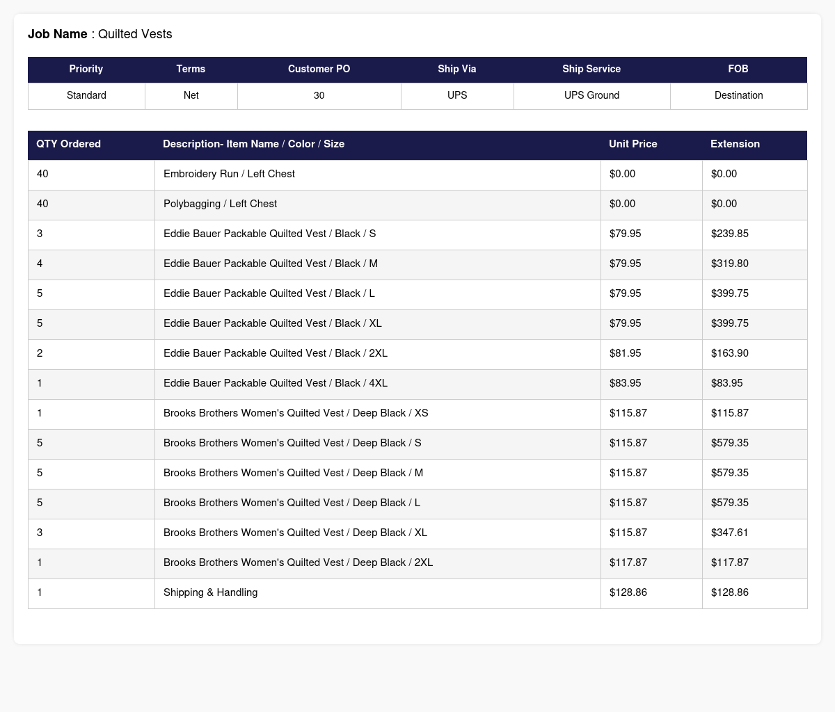Viewport: 835px width, 712px height.
Task: Select the Net terms cell
Action: pos(191,95)
